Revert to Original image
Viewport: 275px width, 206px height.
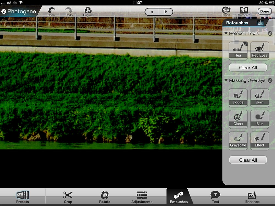click(88, 11)
